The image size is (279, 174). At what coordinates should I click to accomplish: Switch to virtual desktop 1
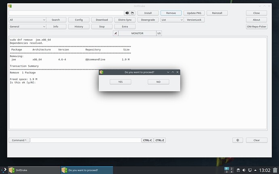[226, 168]
